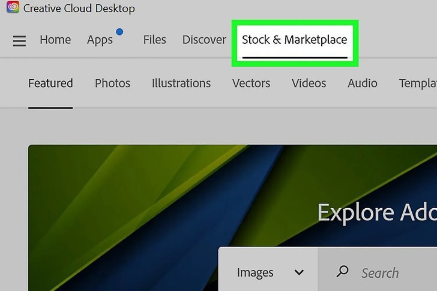Click the Featured category link
The height and width of the screenshot is (291, 437).
tap(50, 83)
